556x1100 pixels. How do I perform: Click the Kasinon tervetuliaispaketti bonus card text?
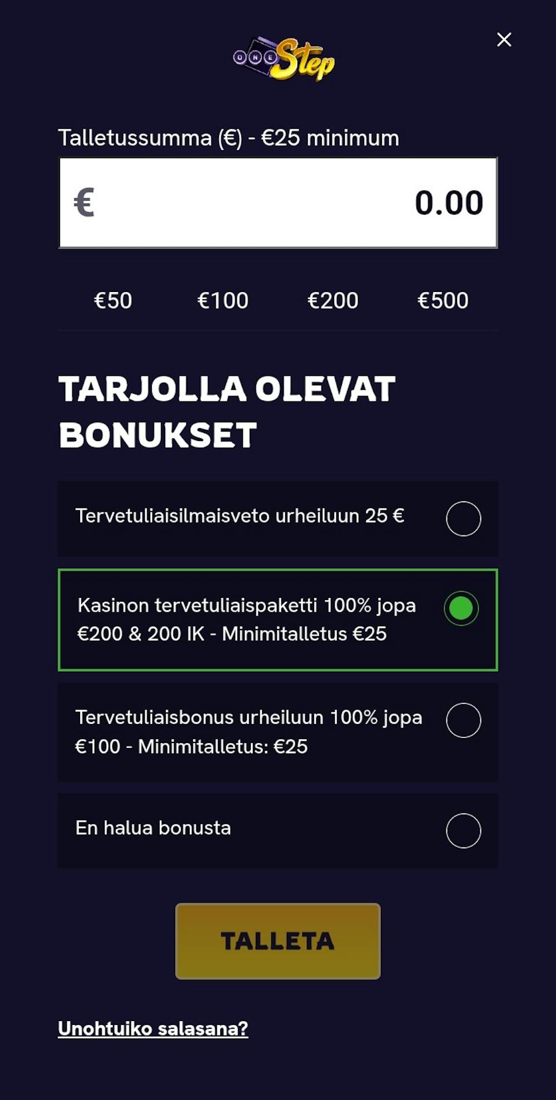tap(247, 620)
